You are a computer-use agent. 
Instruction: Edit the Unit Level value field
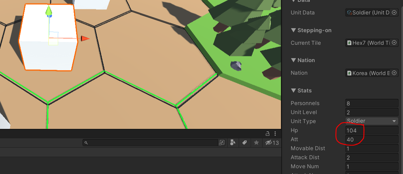tap(372, 112)
